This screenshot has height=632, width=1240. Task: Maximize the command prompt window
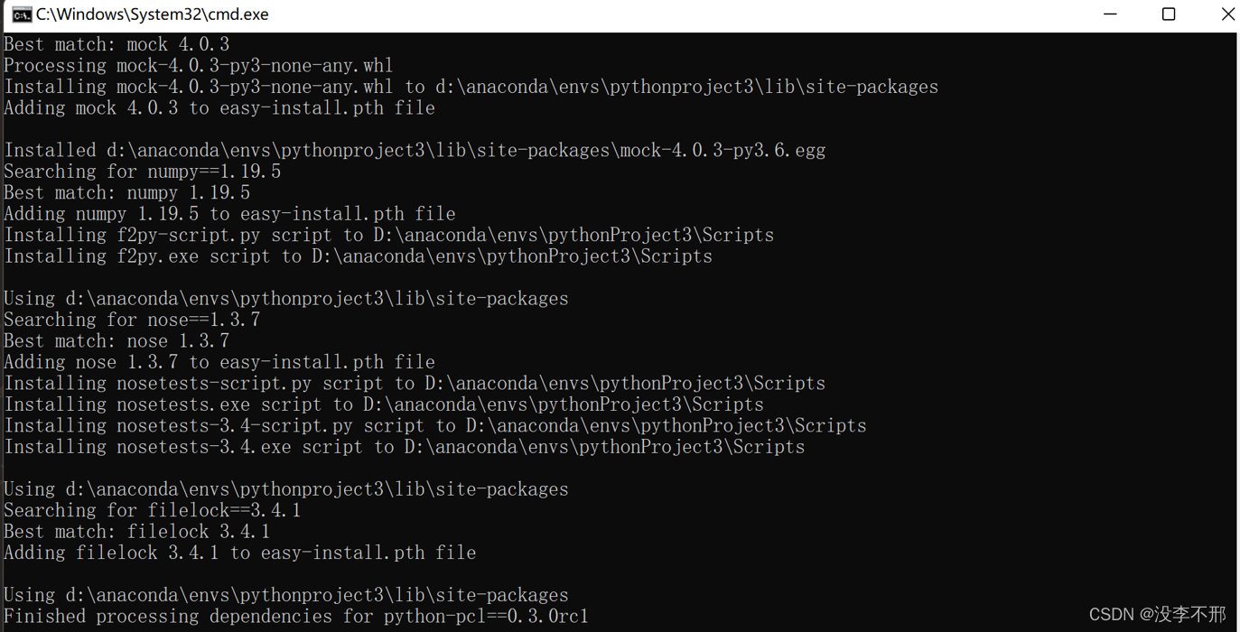coord(1168,14)
